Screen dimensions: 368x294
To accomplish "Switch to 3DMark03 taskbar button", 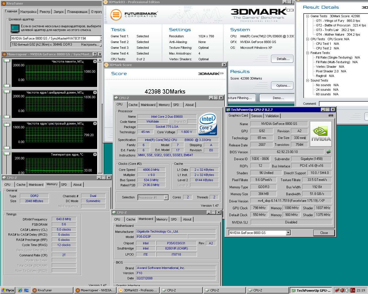I will point(138,290).
